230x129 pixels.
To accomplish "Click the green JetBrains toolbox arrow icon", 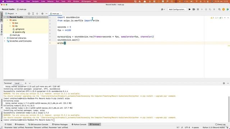I will coord(227,9).
